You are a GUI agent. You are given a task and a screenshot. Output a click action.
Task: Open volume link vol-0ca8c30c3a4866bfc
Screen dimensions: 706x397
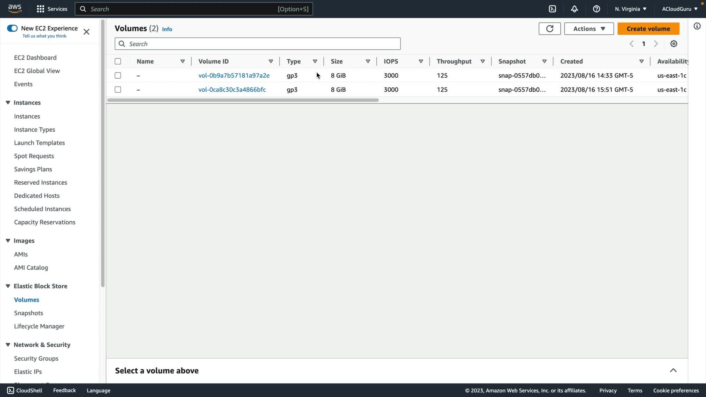coord(232,89)
